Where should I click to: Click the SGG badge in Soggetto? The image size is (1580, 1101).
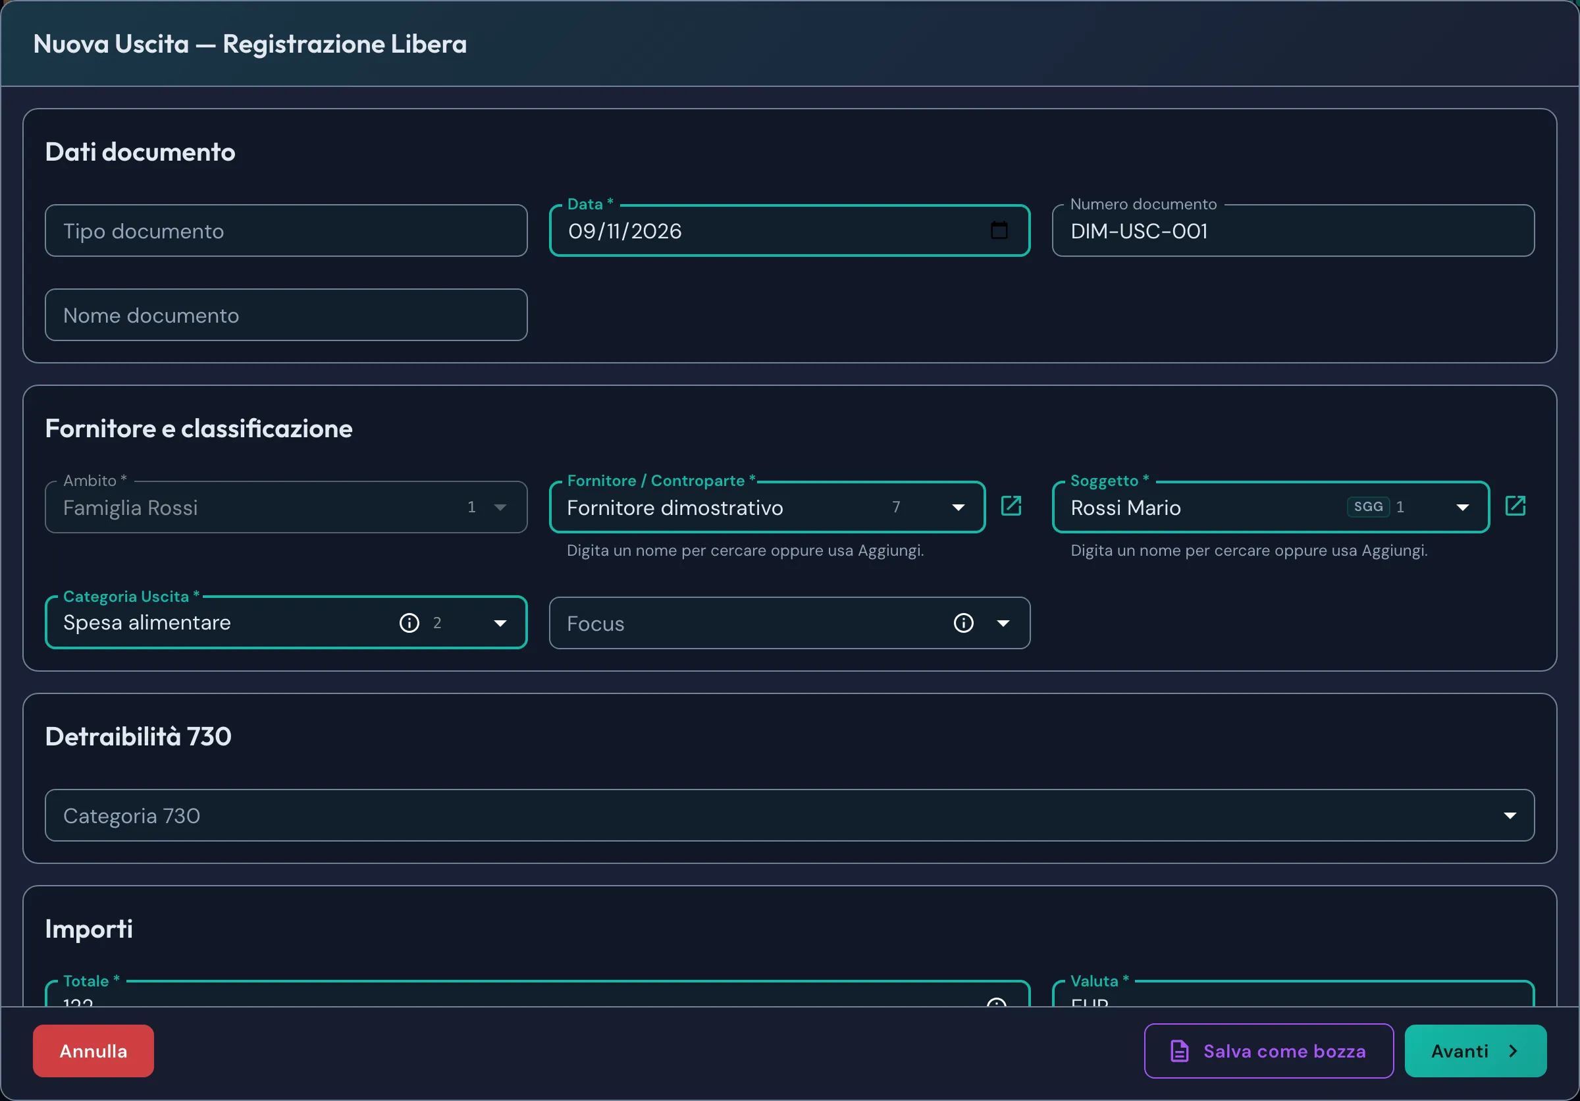1368,506
